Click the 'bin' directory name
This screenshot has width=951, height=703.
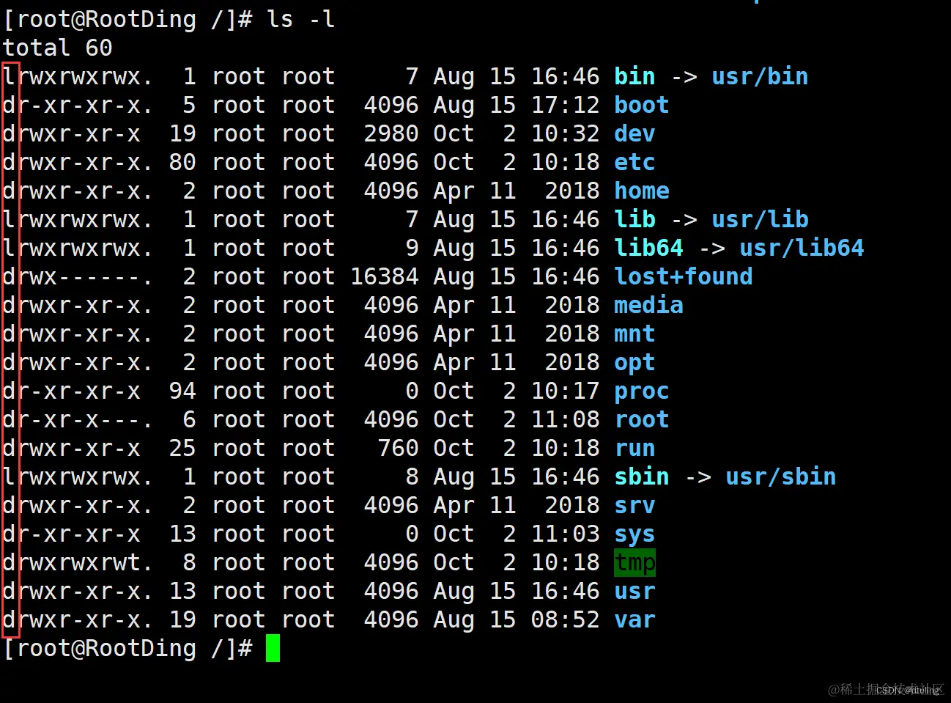(x=634, y=76)
